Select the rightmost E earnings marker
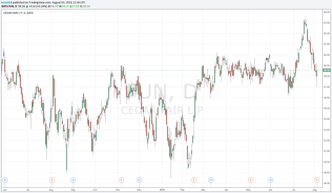 317,180
